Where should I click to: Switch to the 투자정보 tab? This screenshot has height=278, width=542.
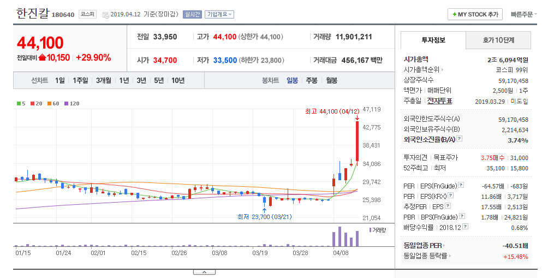click(433, 40)
